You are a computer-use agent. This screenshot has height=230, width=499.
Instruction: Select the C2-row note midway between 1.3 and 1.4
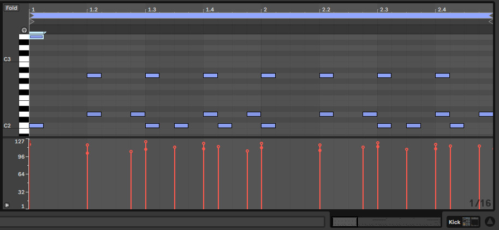coord(181,125)
